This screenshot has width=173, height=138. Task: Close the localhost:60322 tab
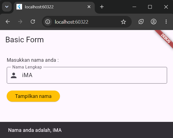pos(89,7)
